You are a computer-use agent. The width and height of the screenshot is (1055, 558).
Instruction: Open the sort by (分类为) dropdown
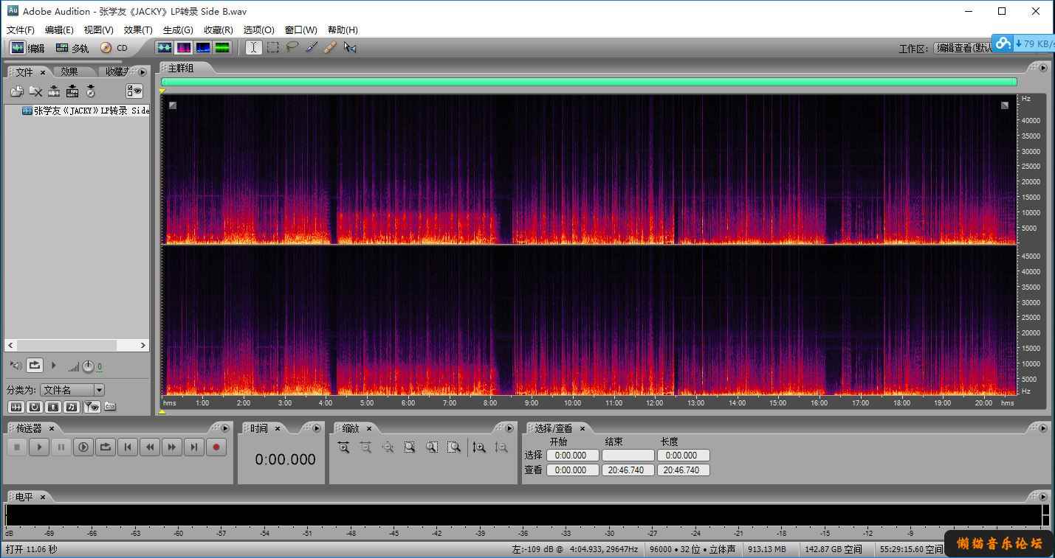(72, 390)
